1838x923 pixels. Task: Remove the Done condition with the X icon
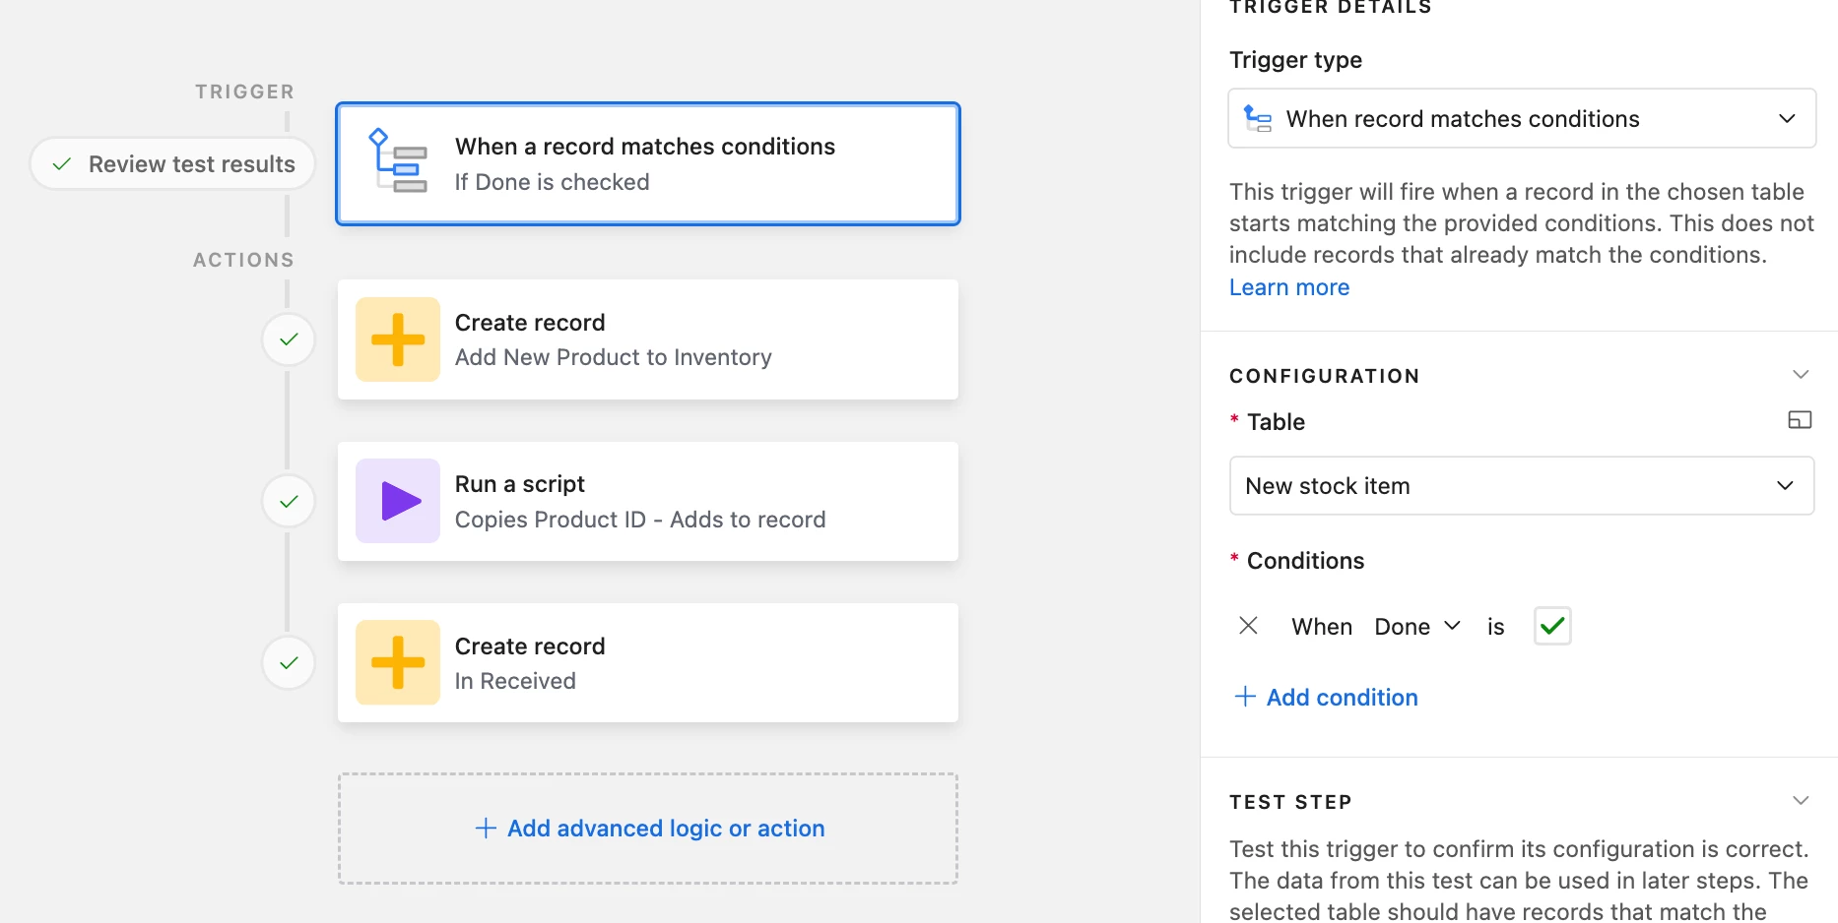point(1248,626)
